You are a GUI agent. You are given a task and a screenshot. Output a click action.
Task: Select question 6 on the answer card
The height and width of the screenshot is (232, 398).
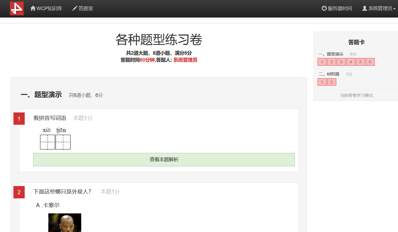coord(370,62)
